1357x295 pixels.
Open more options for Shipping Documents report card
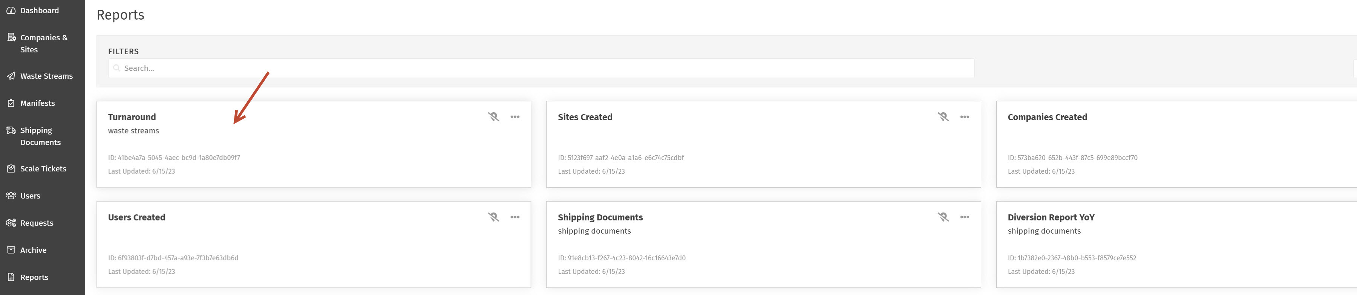965,217
